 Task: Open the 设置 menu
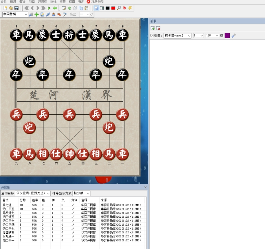(62, 2)
